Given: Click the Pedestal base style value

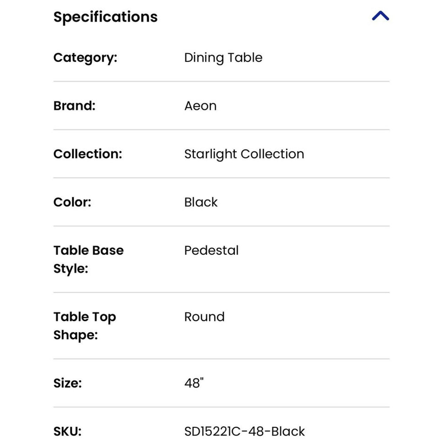Looking at the screenshot, I should (211, 250).
